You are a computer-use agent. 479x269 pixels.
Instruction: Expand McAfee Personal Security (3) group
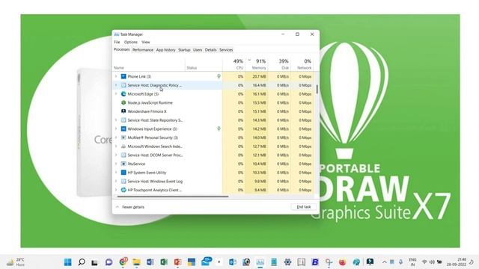coord(116,137)
